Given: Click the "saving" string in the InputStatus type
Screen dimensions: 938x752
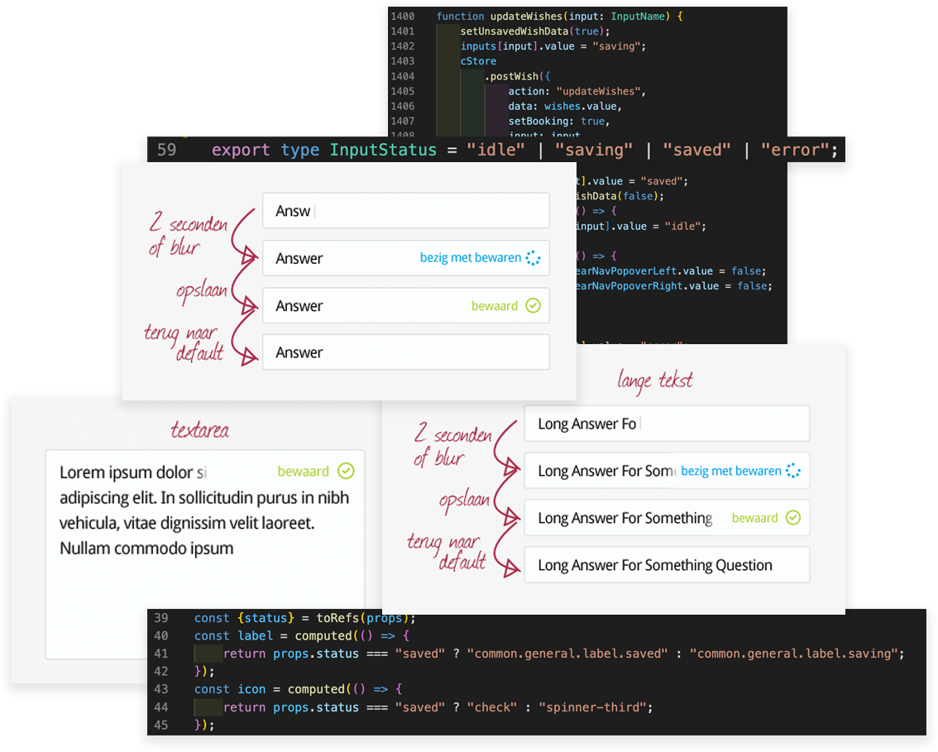Looking at the screenshot, I should pos(593,150).
